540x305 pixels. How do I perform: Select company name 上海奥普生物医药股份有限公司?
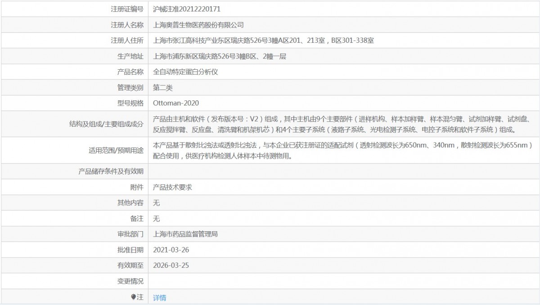[x=198, y=25]
